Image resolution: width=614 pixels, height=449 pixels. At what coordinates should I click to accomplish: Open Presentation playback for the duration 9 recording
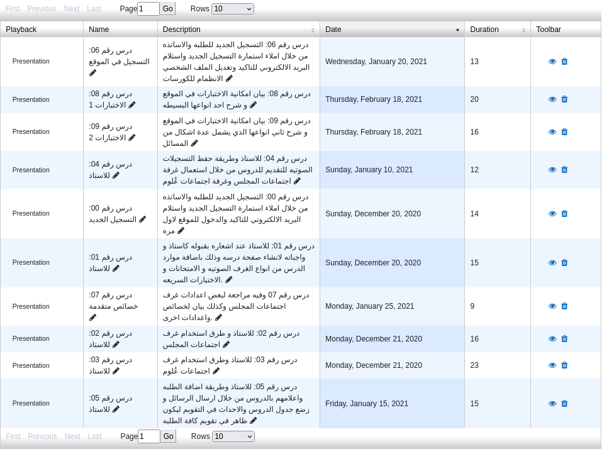tap(31, 306)
